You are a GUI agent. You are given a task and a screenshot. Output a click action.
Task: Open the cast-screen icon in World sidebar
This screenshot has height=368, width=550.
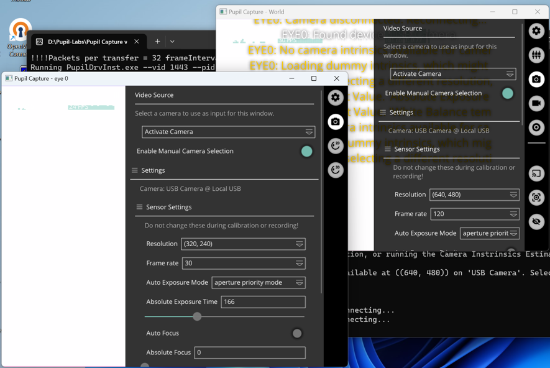click(536, 173)
